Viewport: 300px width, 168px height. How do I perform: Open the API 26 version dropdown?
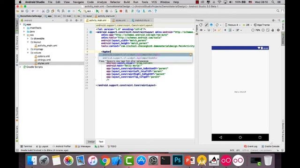pos(247,25)
